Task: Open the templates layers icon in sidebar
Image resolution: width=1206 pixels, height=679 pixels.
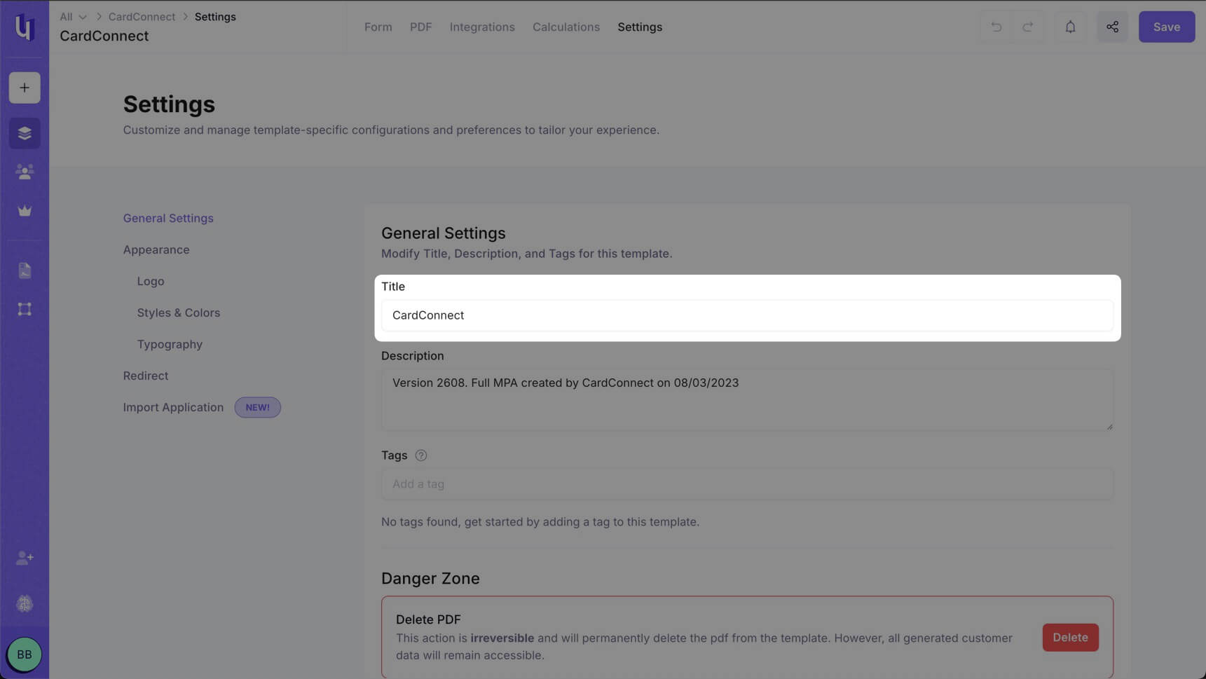Action: (x=25, y=133)
